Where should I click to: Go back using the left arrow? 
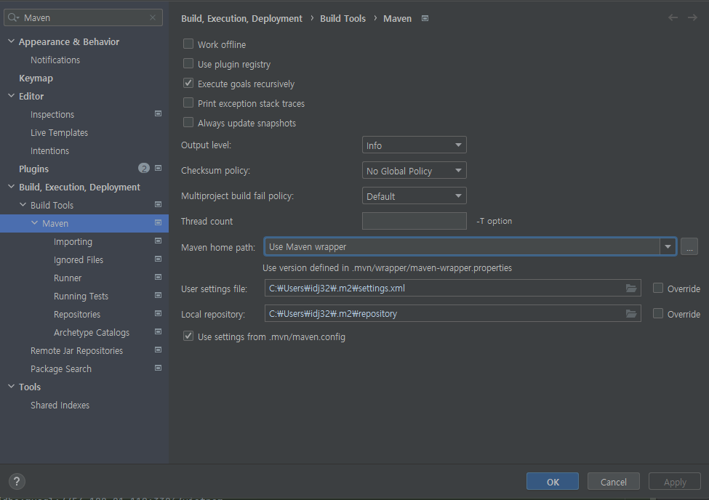[673, 17]
